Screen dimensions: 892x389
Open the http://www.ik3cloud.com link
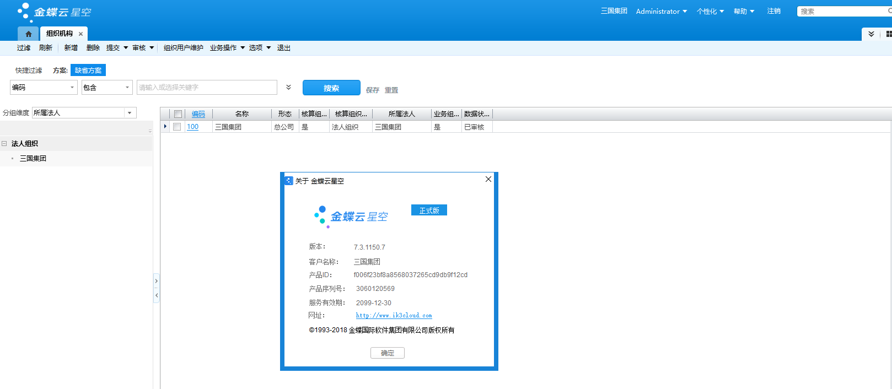[x=394, y=316]
